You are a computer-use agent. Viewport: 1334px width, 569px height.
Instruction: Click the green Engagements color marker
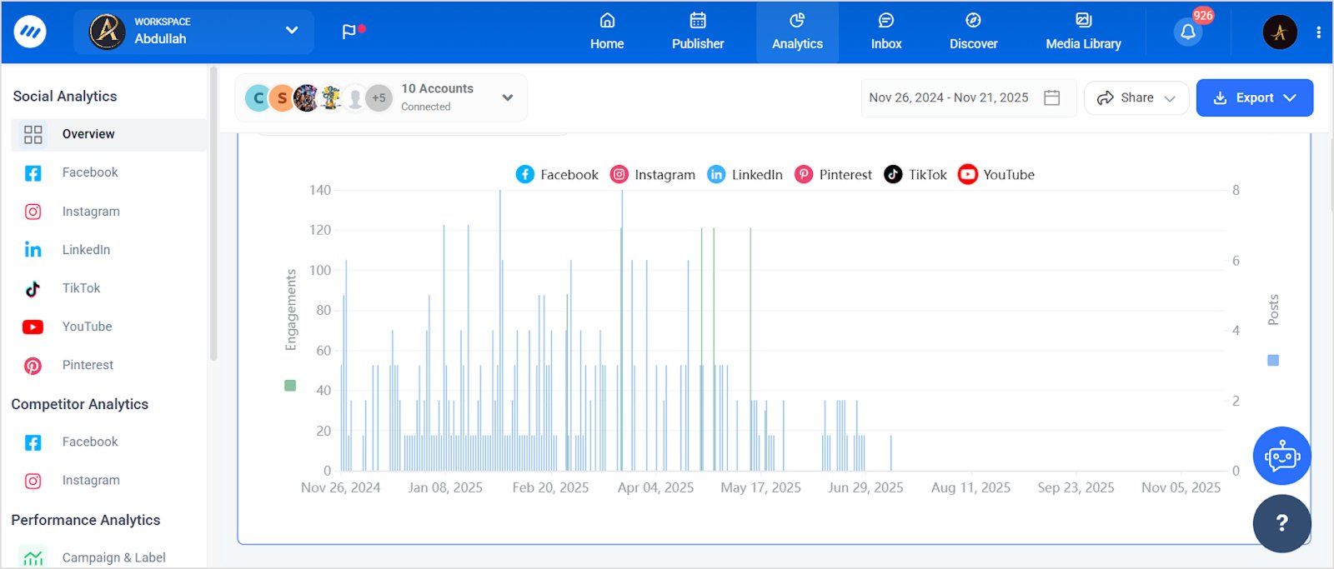(x=290, y=386)
